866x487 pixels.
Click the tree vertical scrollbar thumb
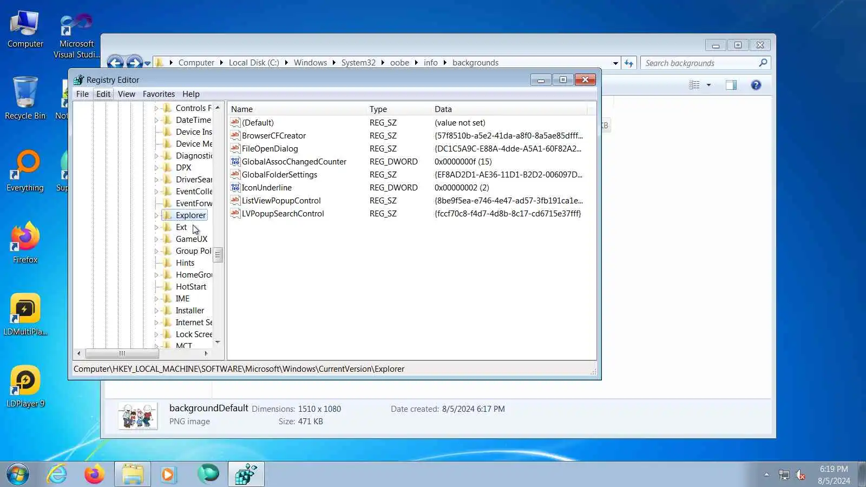tap(218, 255)
